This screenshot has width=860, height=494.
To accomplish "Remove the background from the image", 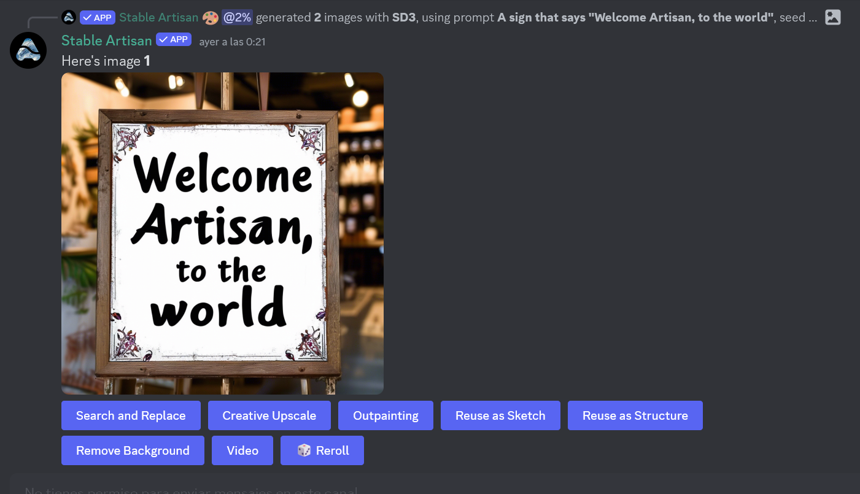I will [x=133, y=450].
